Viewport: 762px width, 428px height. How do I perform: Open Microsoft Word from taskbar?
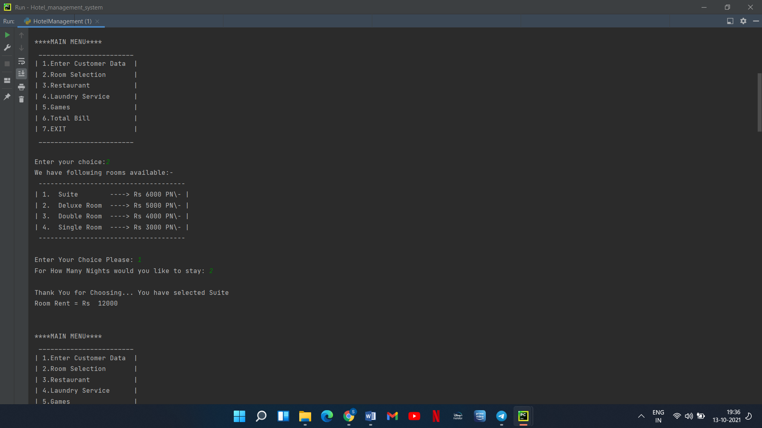point(370,416)
